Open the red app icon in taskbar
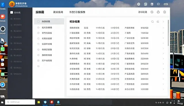Screen dimensions: 184x106 coord(52,102)
